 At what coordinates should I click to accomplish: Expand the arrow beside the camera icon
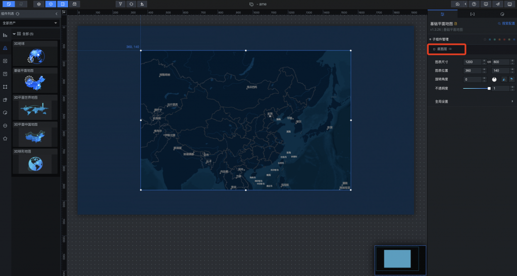[x=466, y=4]
